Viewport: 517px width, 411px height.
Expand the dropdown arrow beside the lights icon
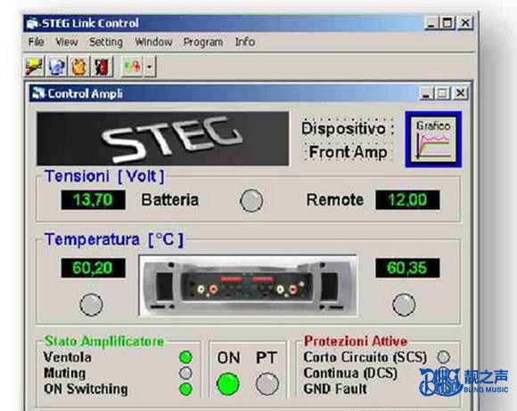click(150, 67)
